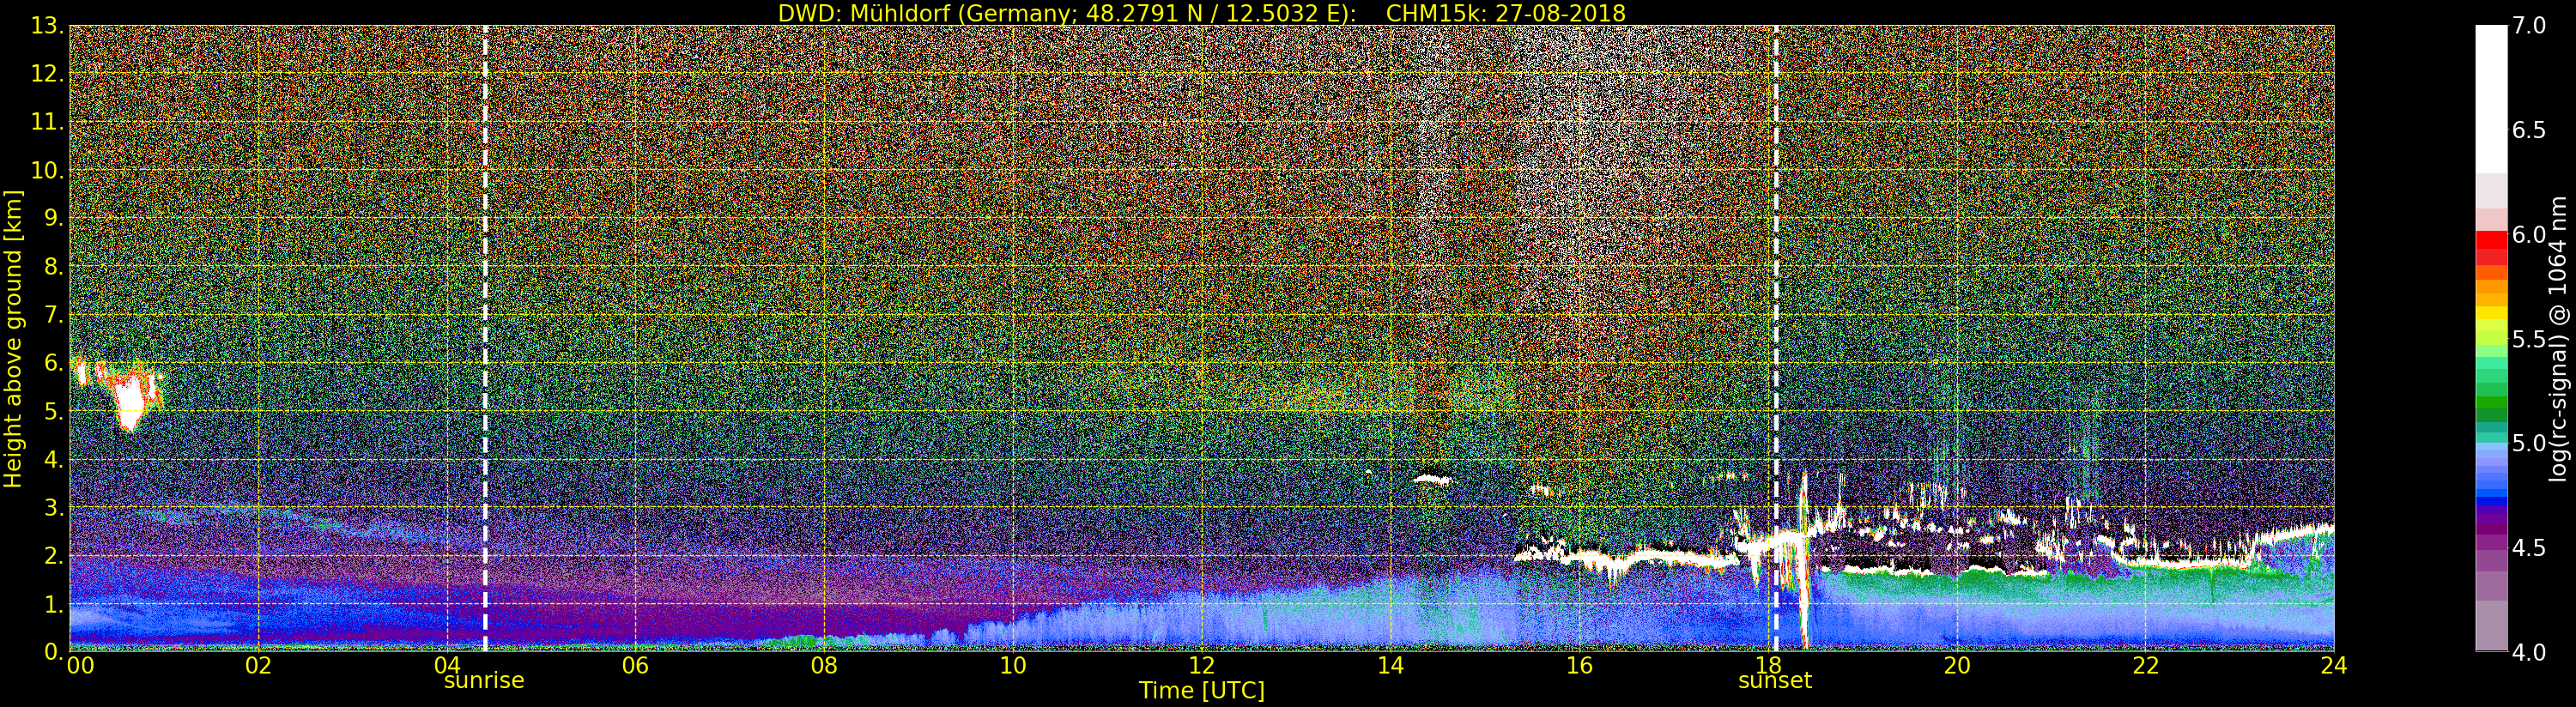Click the time axis tick label 22

(x=2145, y=665)
